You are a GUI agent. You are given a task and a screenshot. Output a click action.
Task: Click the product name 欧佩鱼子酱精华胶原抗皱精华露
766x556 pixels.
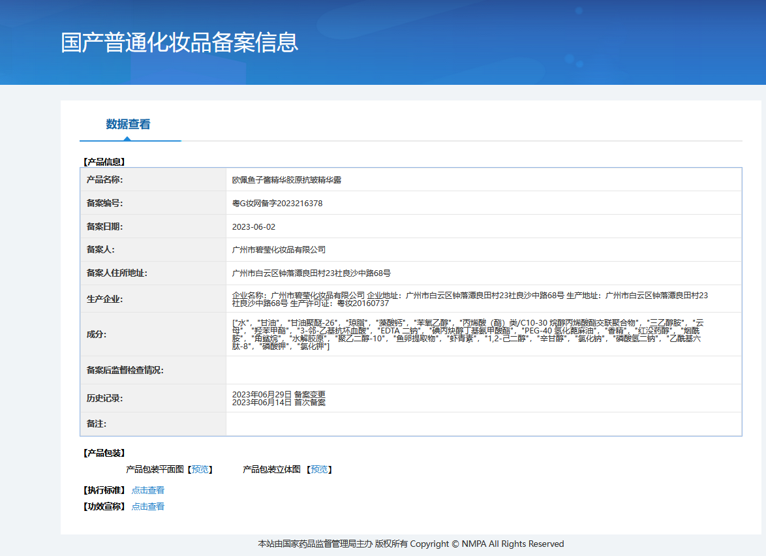coord(286,179)
